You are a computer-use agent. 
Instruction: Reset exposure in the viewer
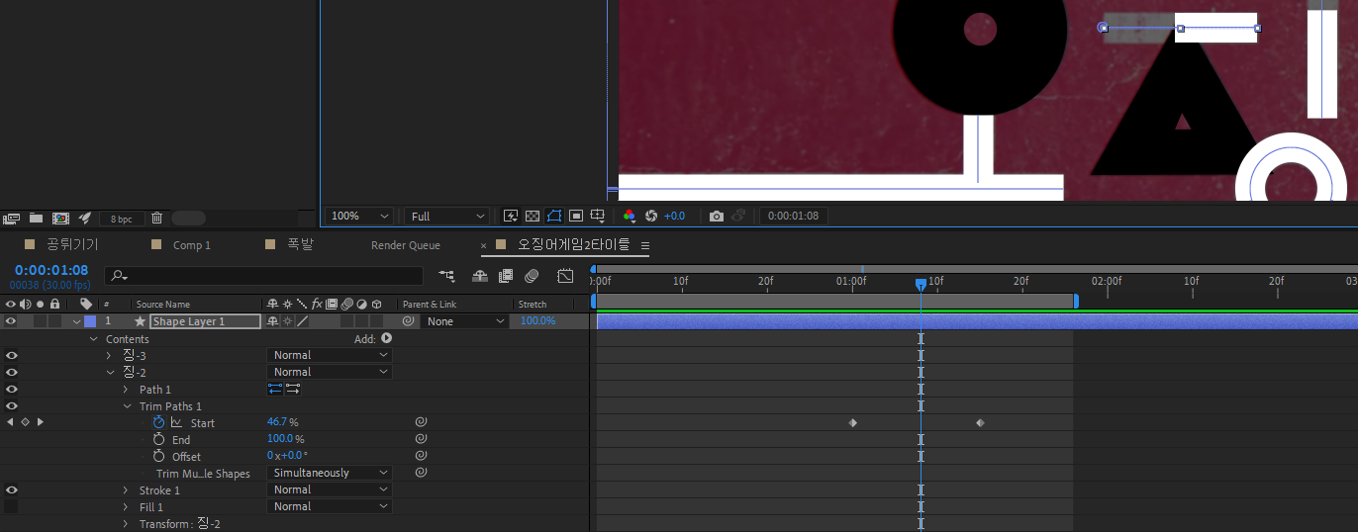coord(651,216)
